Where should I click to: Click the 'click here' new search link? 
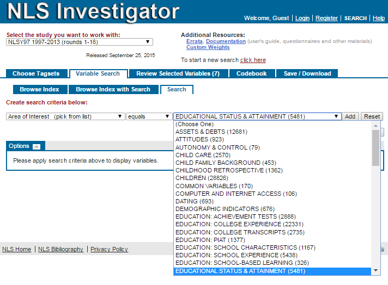[x=253, y=60]
